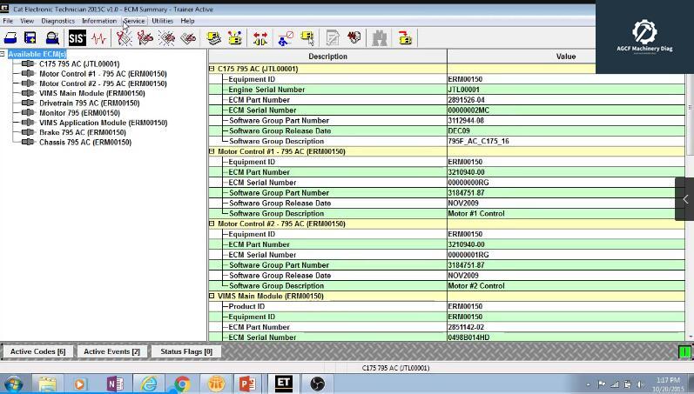The image size is (694, 394).
Task: Click the blue-and-red data link toolbar icon
Action: point(286,38)
